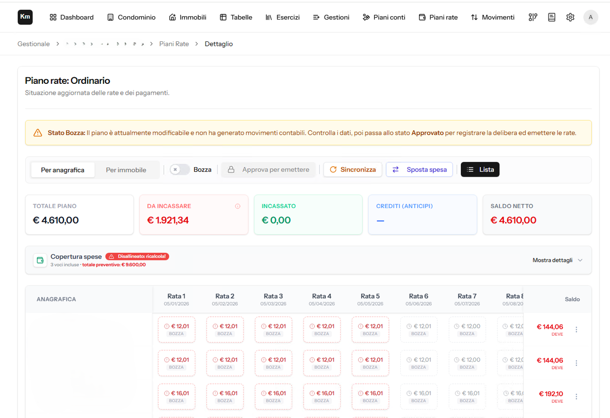The image size is (610, 418).
Task: Click the Km logo icon
Action: coord(25,17)
